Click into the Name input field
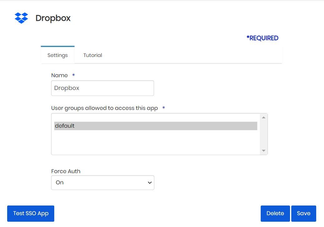This screenshot has height=227, width=324. coord(102,88)
